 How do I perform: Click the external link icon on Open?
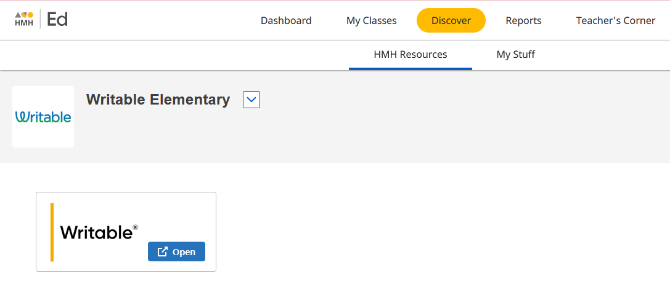tap(163, 251)
